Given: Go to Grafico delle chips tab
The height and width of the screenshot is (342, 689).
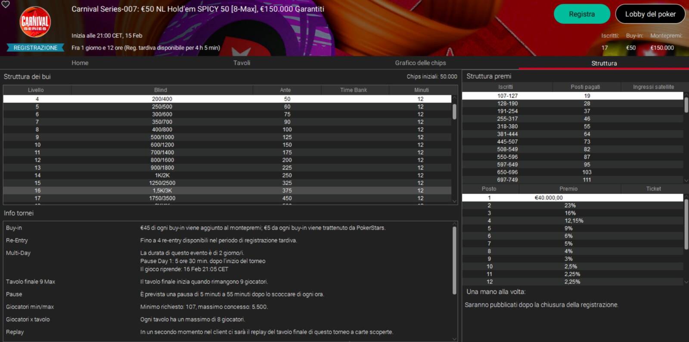Looking at the screenshot, I should [420, 63].
